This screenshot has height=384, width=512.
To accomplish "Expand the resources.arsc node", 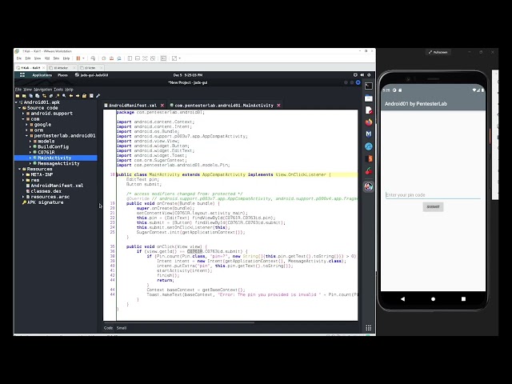I will tap(23, 197).
